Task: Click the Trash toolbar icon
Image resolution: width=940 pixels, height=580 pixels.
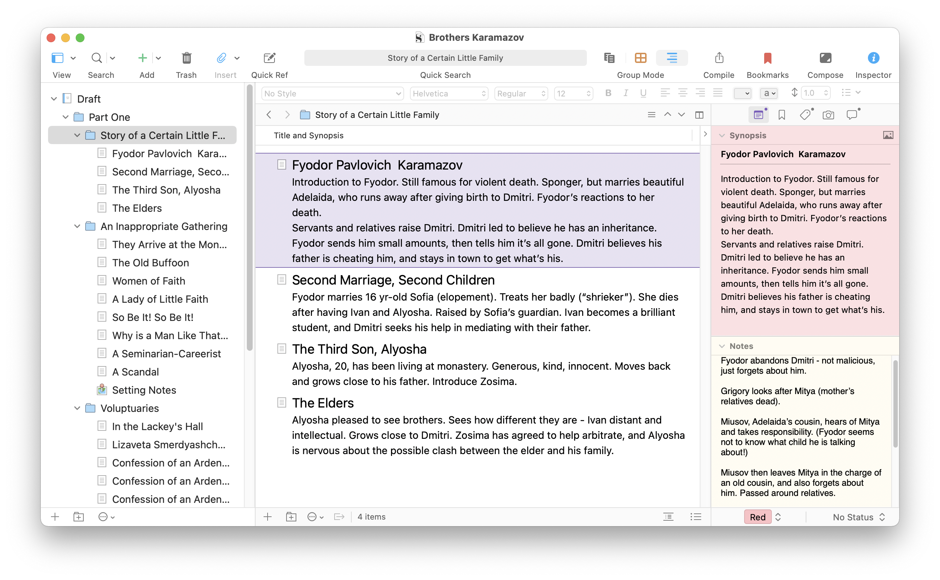Action: coord(186,58)
